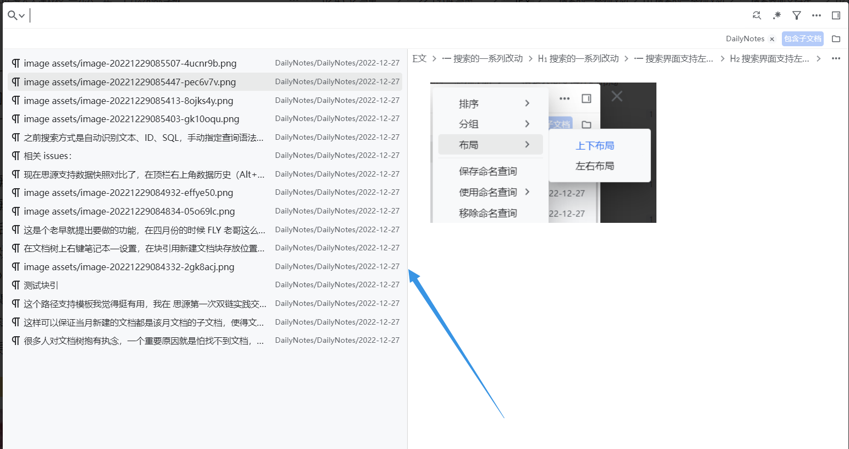Screen dimensions: 849x449
Task: Open the search history dropdown
Action: 16,15
